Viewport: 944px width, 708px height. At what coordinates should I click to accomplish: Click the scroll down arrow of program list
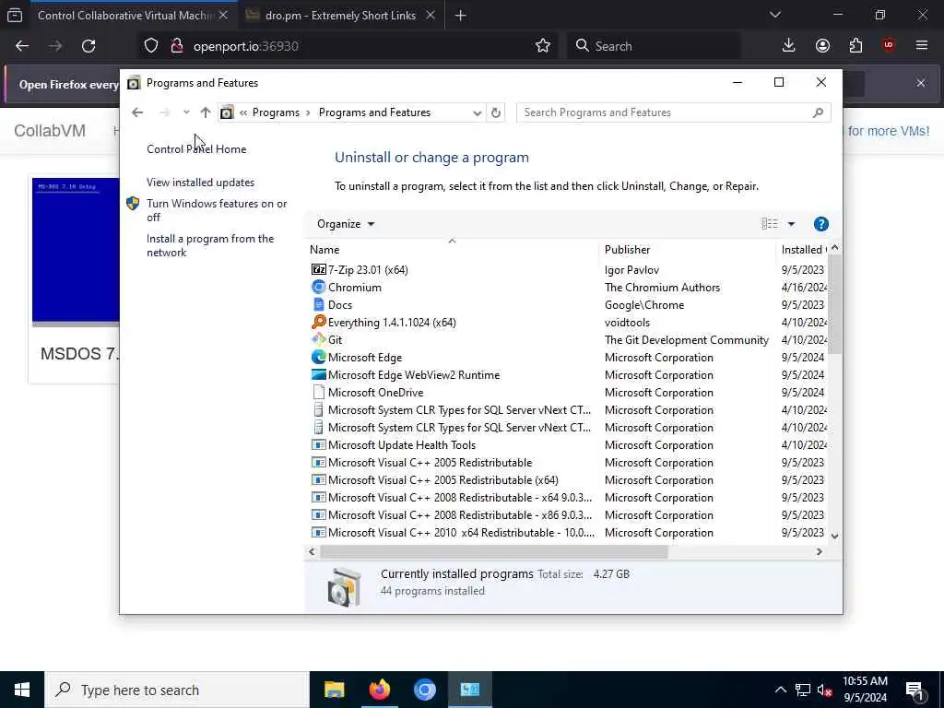coord(834,536)
